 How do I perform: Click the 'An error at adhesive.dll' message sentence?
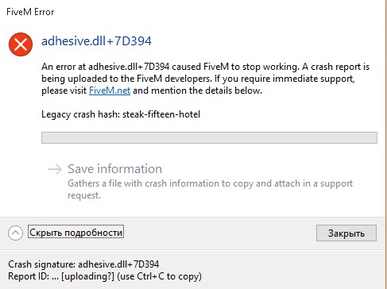click(x=169, y=67)
